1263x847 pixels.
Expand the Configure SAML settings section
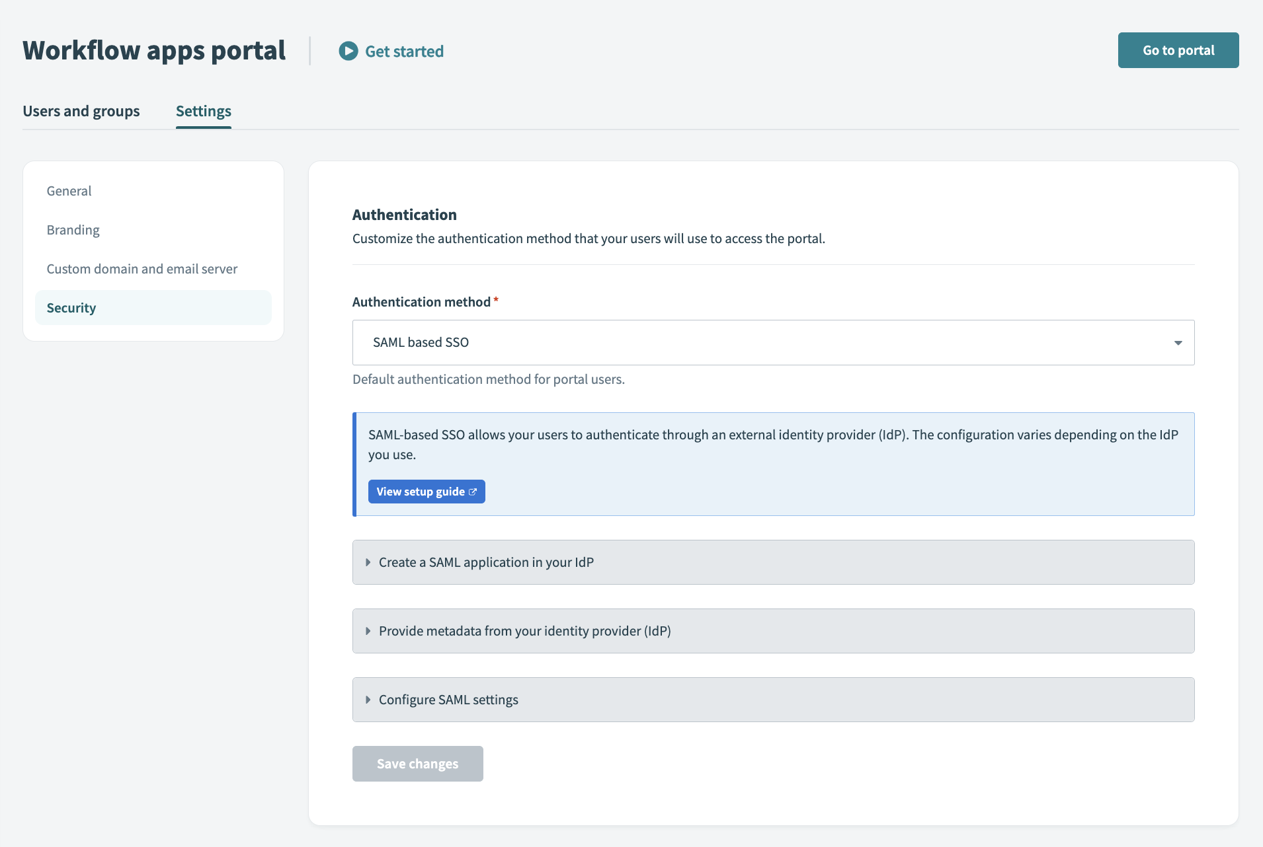[x=773, y=700]
